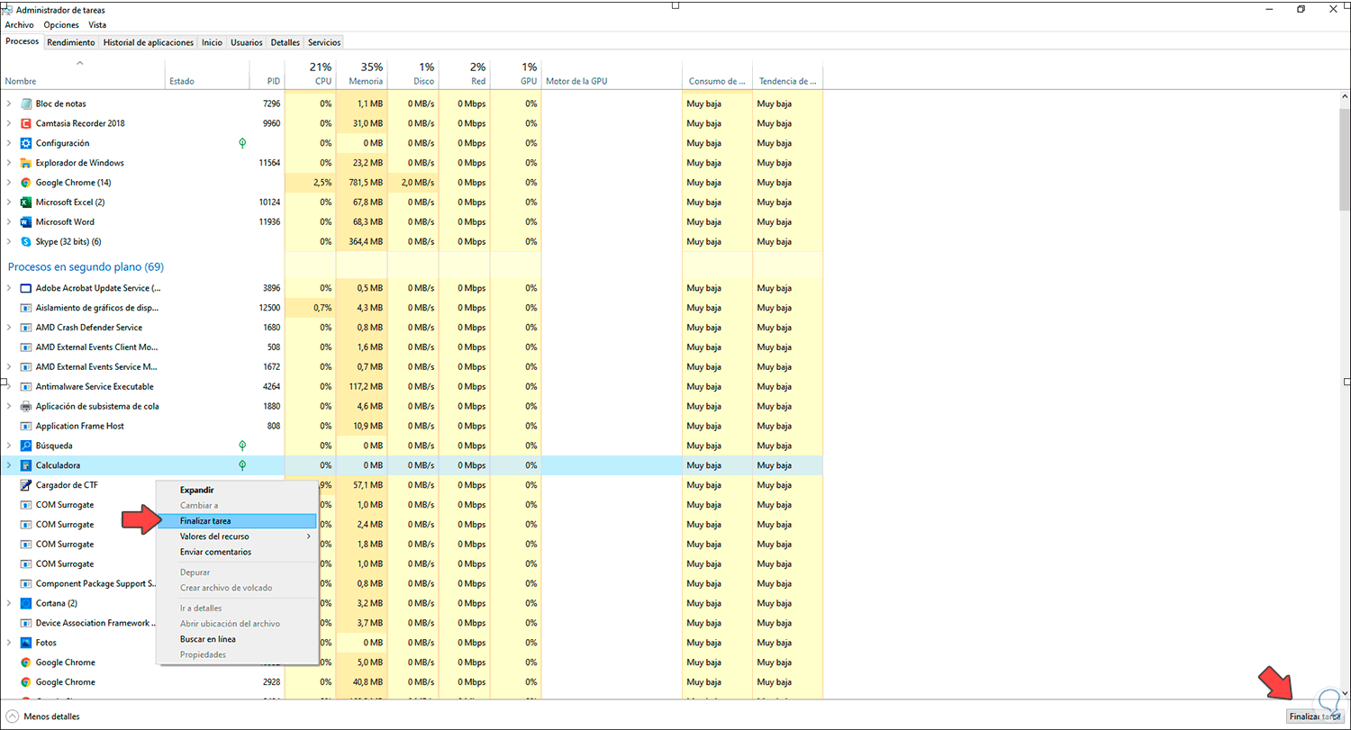Screen dimensions: 1351x730
Task: Expand the Bloc de notas process group
Action: tap(9, 104)
